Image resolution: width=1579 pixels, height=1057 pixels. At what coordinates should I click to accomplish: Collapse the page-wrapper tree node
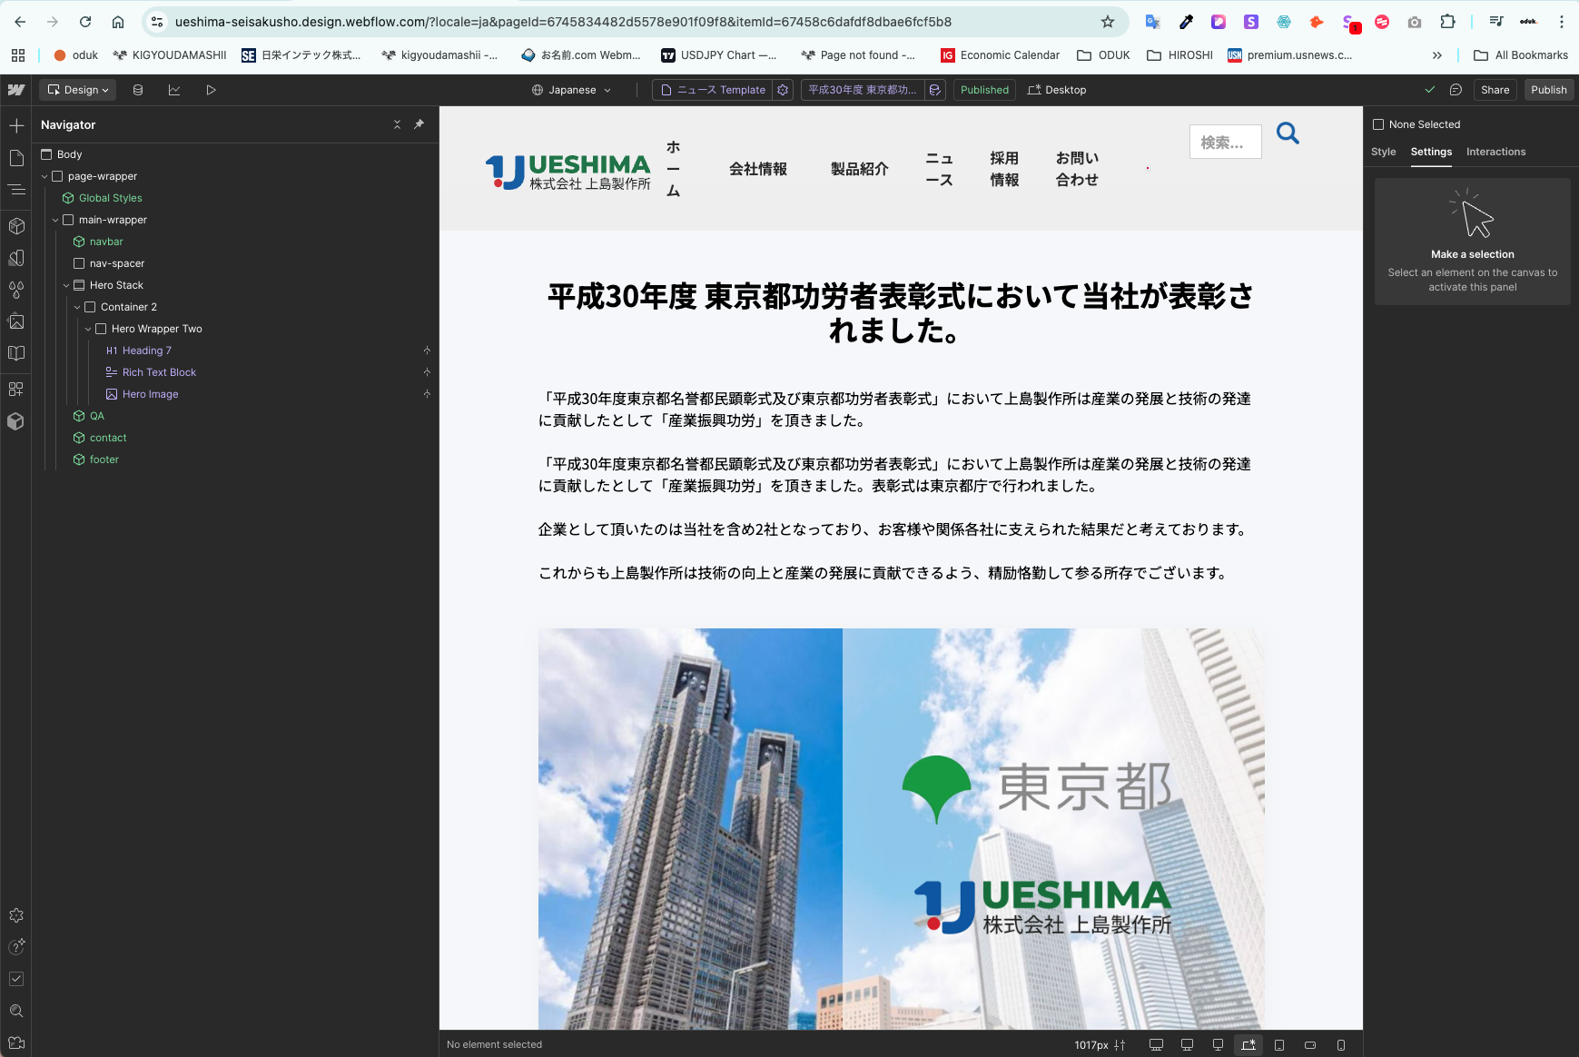(x=44, y=176)
